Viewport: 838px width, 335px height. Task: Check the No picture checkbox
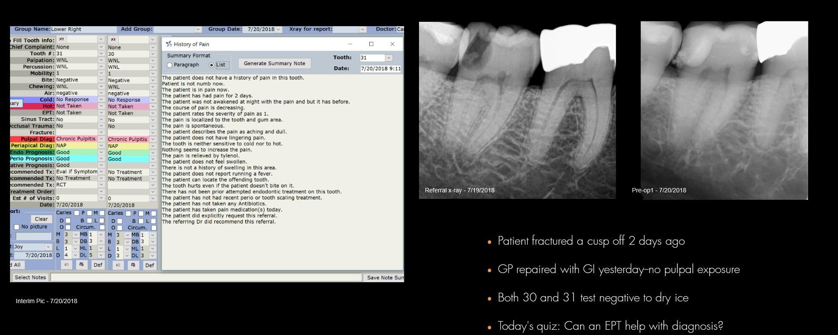17,227
